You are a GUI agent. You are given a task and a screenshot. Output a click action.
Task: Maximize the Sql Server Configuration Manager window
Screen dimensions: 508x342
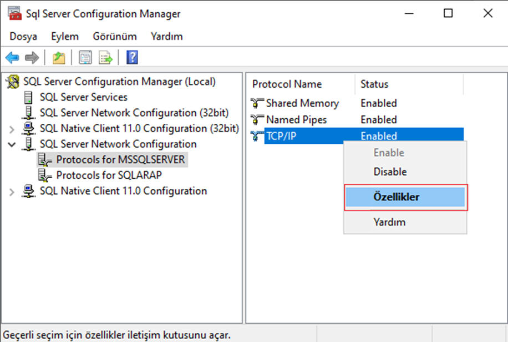point(448,13)
